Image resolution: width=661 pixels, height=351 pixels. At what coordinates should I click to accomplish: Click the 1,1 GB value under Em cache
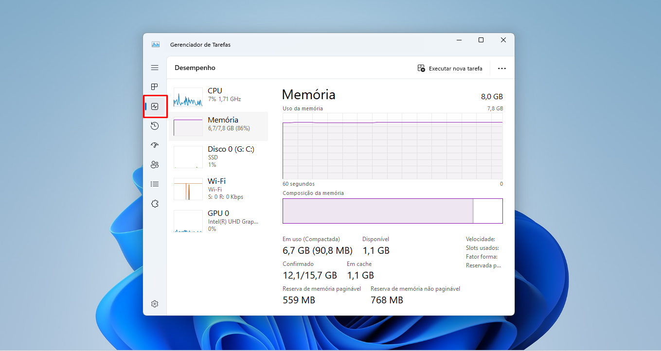click(360, 276)
